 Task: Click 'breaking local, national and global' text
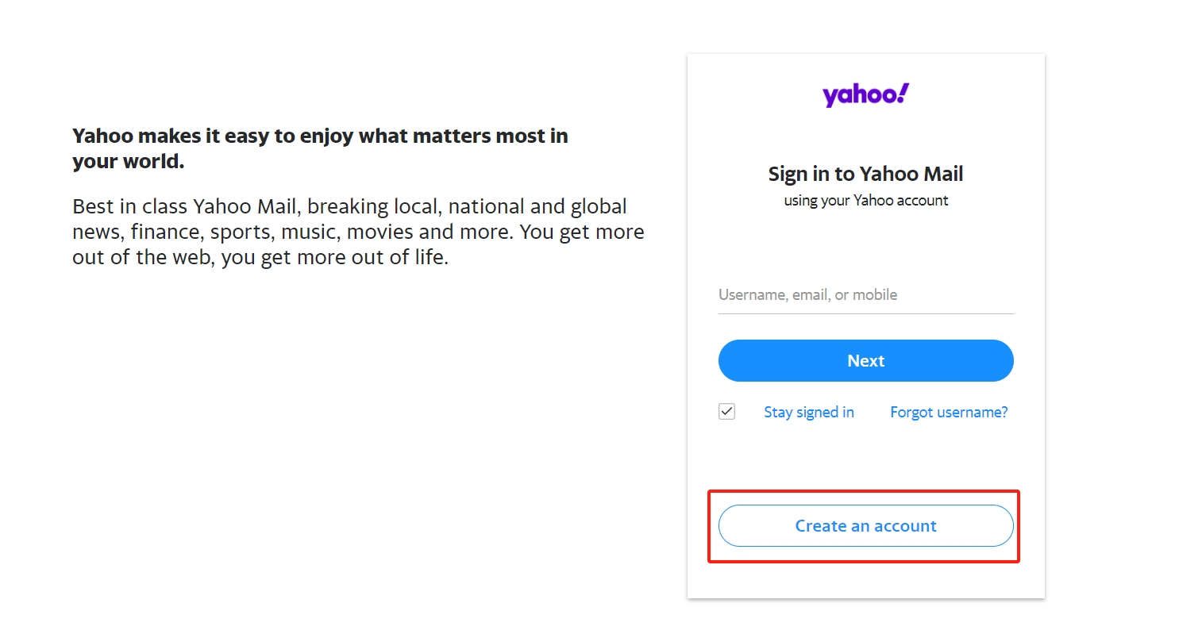click(x=467, y=206)
